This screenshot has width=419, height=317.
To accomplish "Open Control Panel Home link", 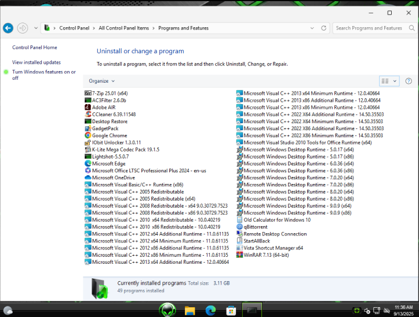I will click(x=34, y=47).
